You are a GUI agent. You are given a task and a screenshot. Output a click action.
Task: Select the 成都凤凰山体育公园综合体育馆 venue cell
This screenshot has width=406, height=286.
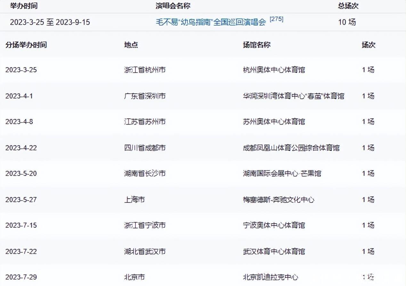click(291, 148)
